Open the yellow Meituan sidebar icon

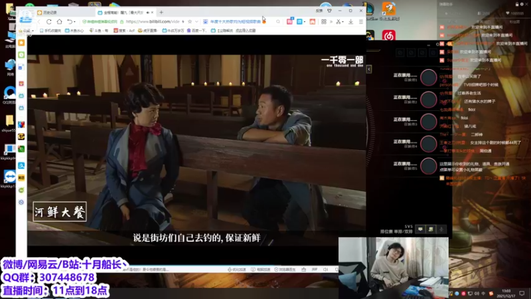coord(21,178)
